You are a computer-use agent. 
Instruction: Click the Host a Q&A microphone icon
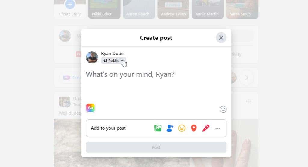[206, 128]
